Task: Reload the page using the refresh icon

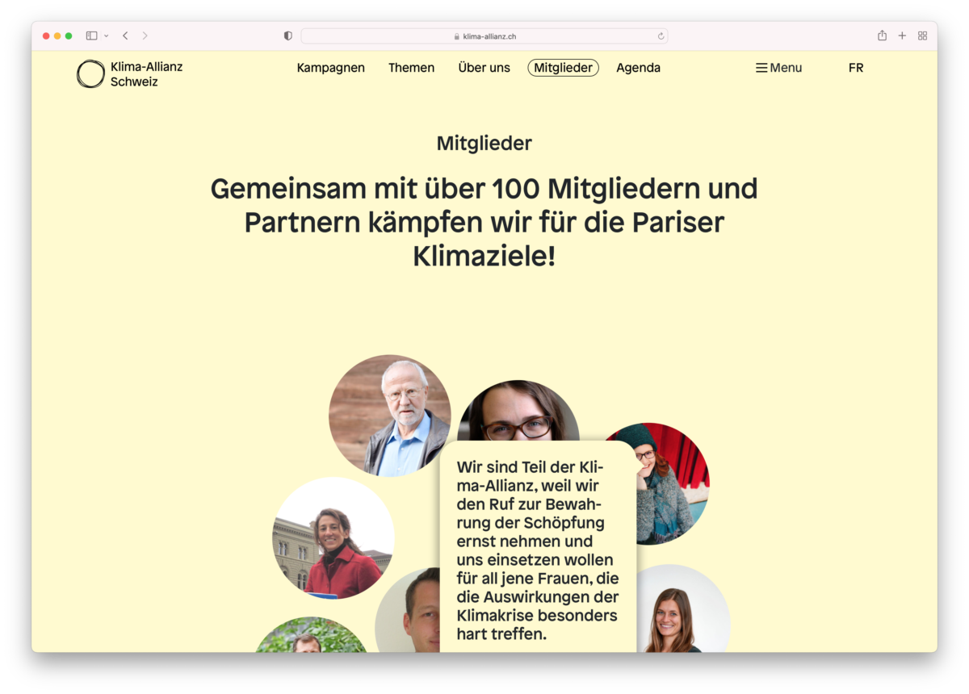Action: coord(661,36)
